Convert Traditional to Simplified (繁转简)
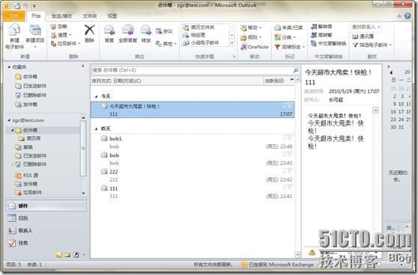Viewport: 418px width, 275px height. (x=321, y=26)
